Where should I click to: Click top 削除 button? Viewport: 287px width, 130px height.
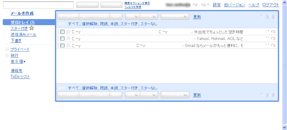116,16
